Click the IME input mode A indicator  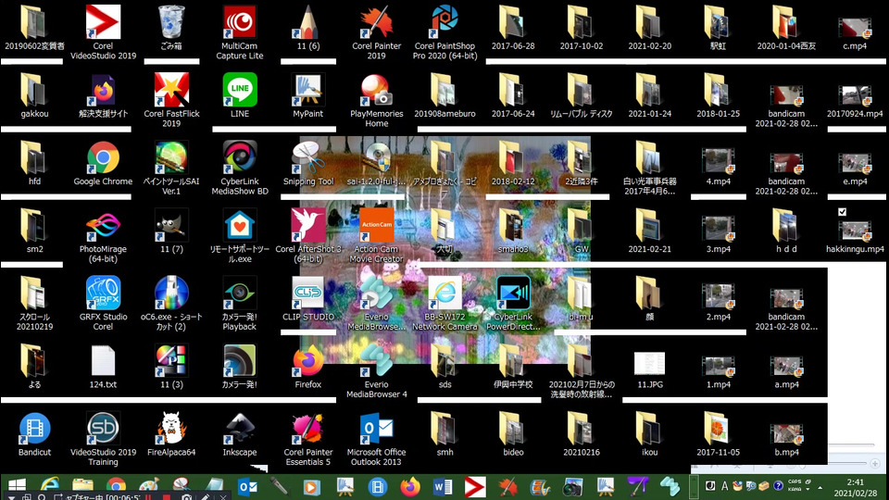(x=724, y=486)
